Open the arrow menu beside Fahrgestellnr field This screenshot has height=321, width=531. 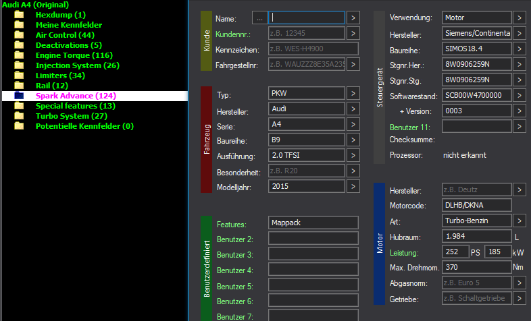point(353,65)
